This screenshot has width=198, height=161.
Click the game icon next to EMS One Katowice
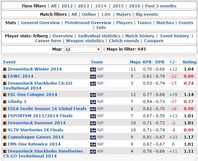pos(5,144)
